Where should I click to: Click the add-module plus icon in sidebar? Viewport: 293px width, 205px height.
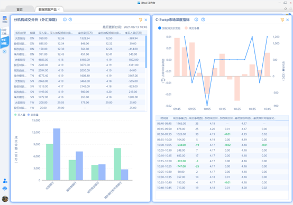(4, 52)
